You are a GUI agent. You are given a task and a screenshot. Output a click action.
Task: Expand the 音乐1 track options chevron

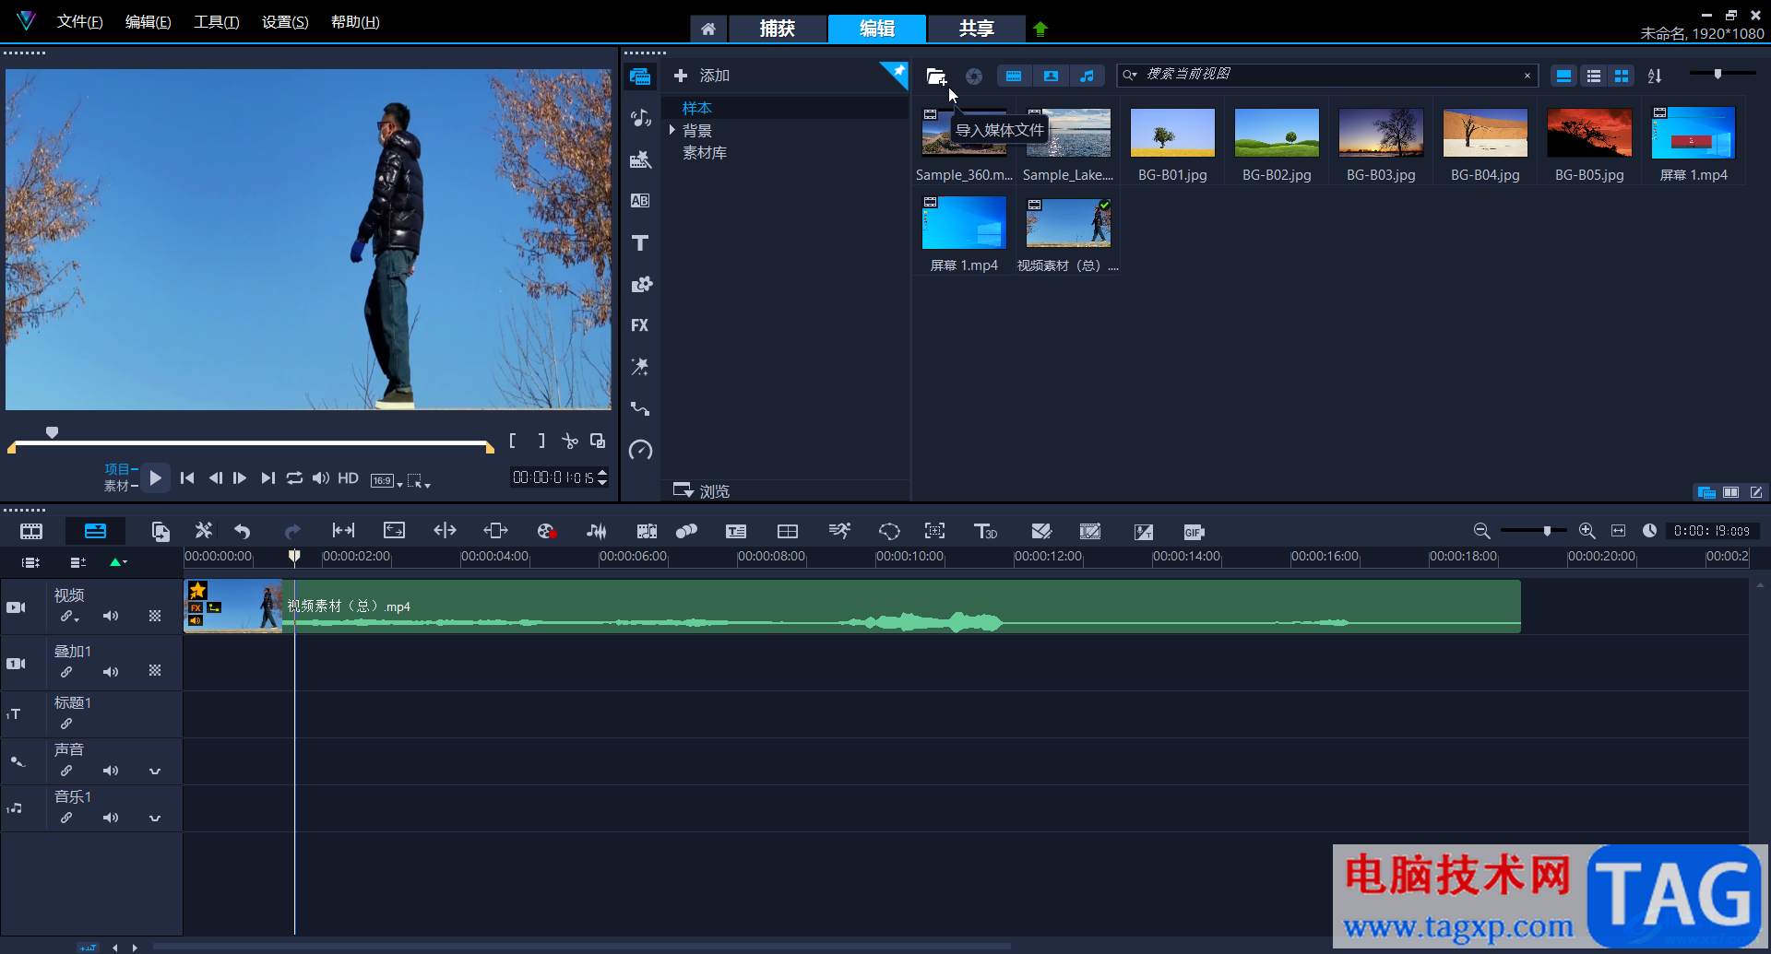[x=155, y=818]
